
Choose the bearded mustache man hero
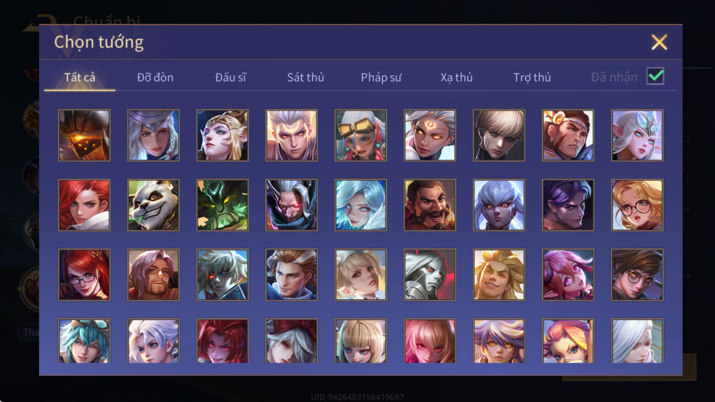coord(430,205)
